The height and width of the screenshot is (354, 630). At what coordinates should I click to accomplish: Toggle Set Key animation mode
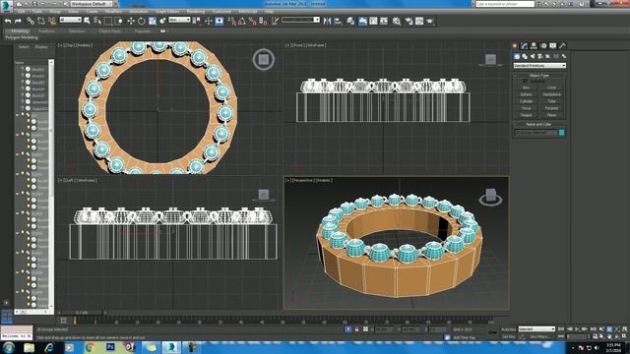pyautogui.click(x=508, y=336)
